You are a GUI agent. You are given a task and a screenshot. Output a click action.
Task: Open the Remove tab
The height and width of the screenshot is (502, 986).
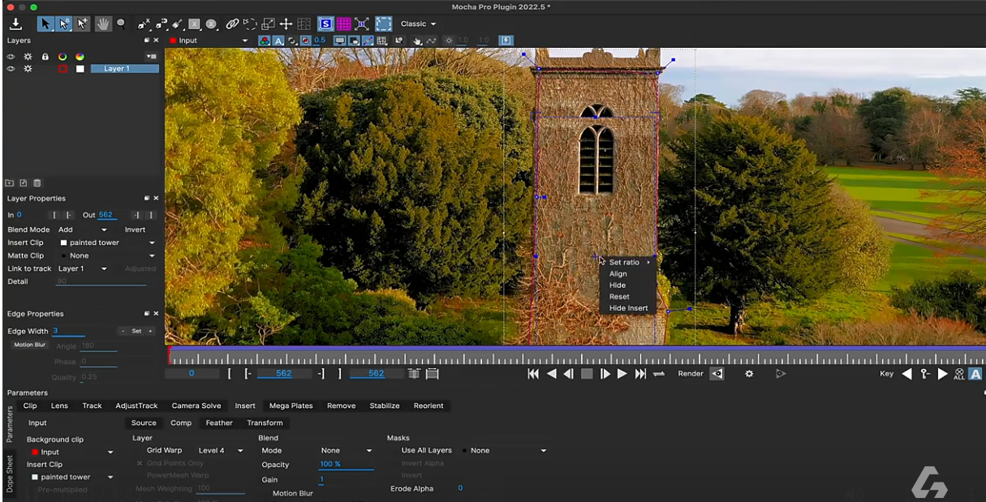point(341,405)
